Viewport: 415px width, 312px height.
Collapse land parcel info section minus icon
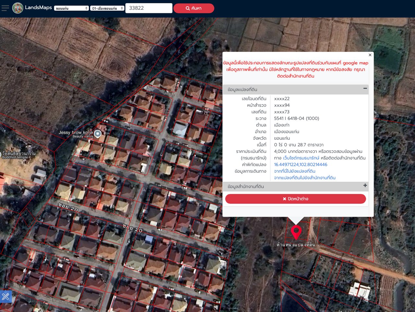coord(365,88)
